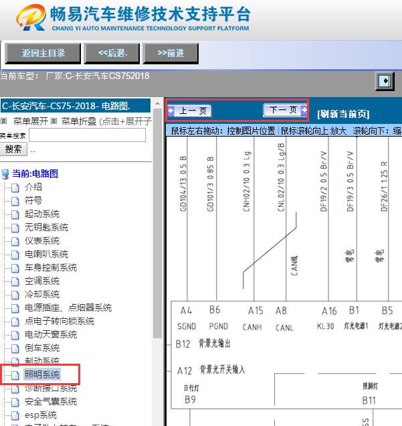Select the 当前:电路图 root node

(x=35, y=173)
